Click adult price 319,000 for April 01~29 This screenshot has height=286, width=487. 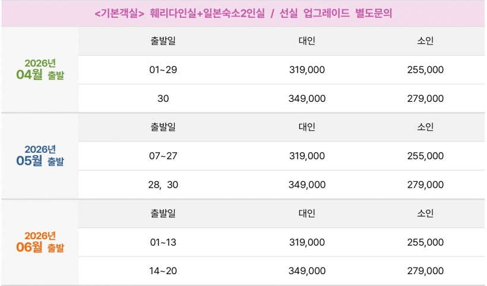coord(306,70)
